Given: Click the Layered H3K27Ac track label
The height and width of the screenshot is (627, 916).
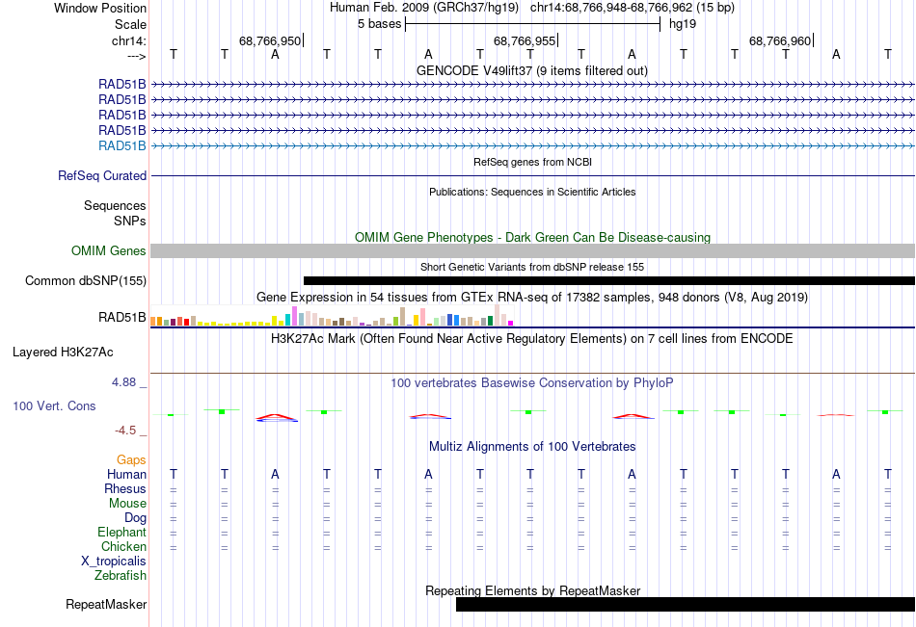Looking at the screenshot, I should 63,353.
